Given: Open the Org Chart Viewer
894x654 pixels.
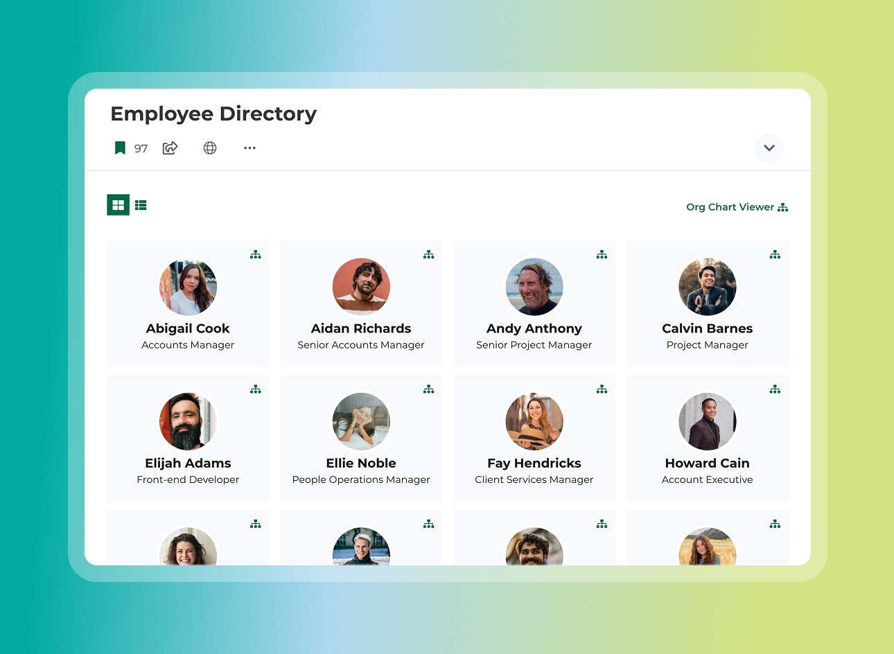Looking at the screenshot, I should (x=730, y=206).
